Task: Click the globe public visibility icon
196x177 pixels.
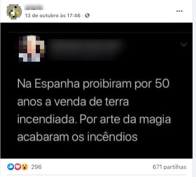Action: (87, 15)
